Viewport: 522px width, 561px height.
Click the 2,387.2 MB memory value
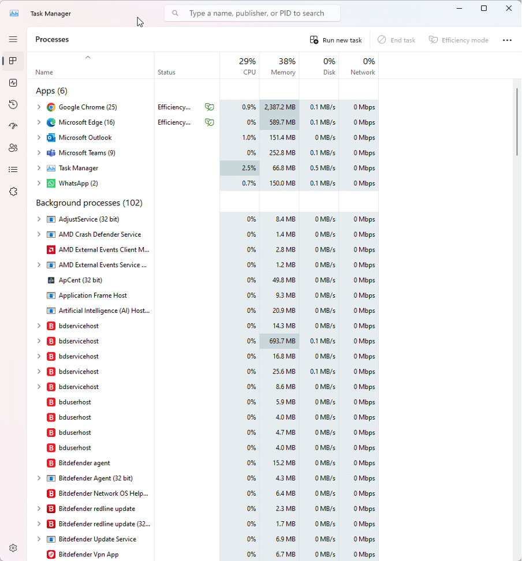[280, 107]
